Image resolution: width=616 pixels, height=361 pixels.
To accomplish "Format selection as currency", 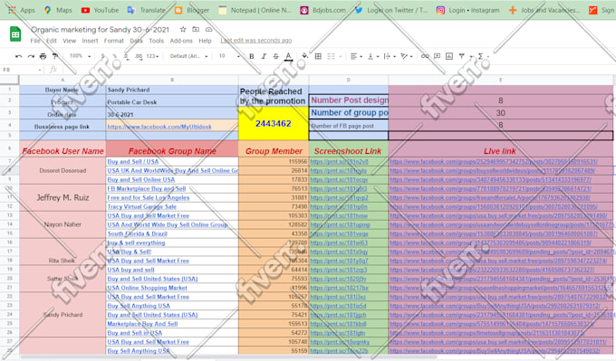I will [103, 56].
